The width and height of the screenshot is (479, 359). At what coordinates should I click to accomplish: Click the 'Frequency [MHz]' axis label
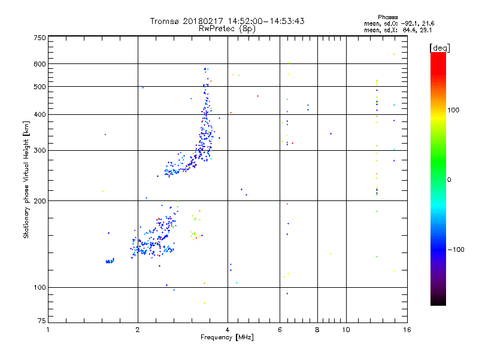click(x=227, y=337)
